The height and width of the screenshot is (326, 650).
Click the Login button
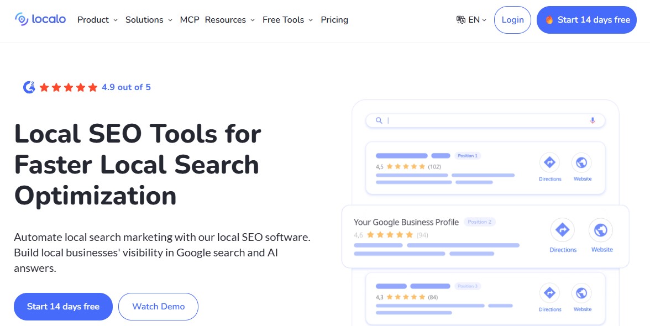[x=512, y=20]
